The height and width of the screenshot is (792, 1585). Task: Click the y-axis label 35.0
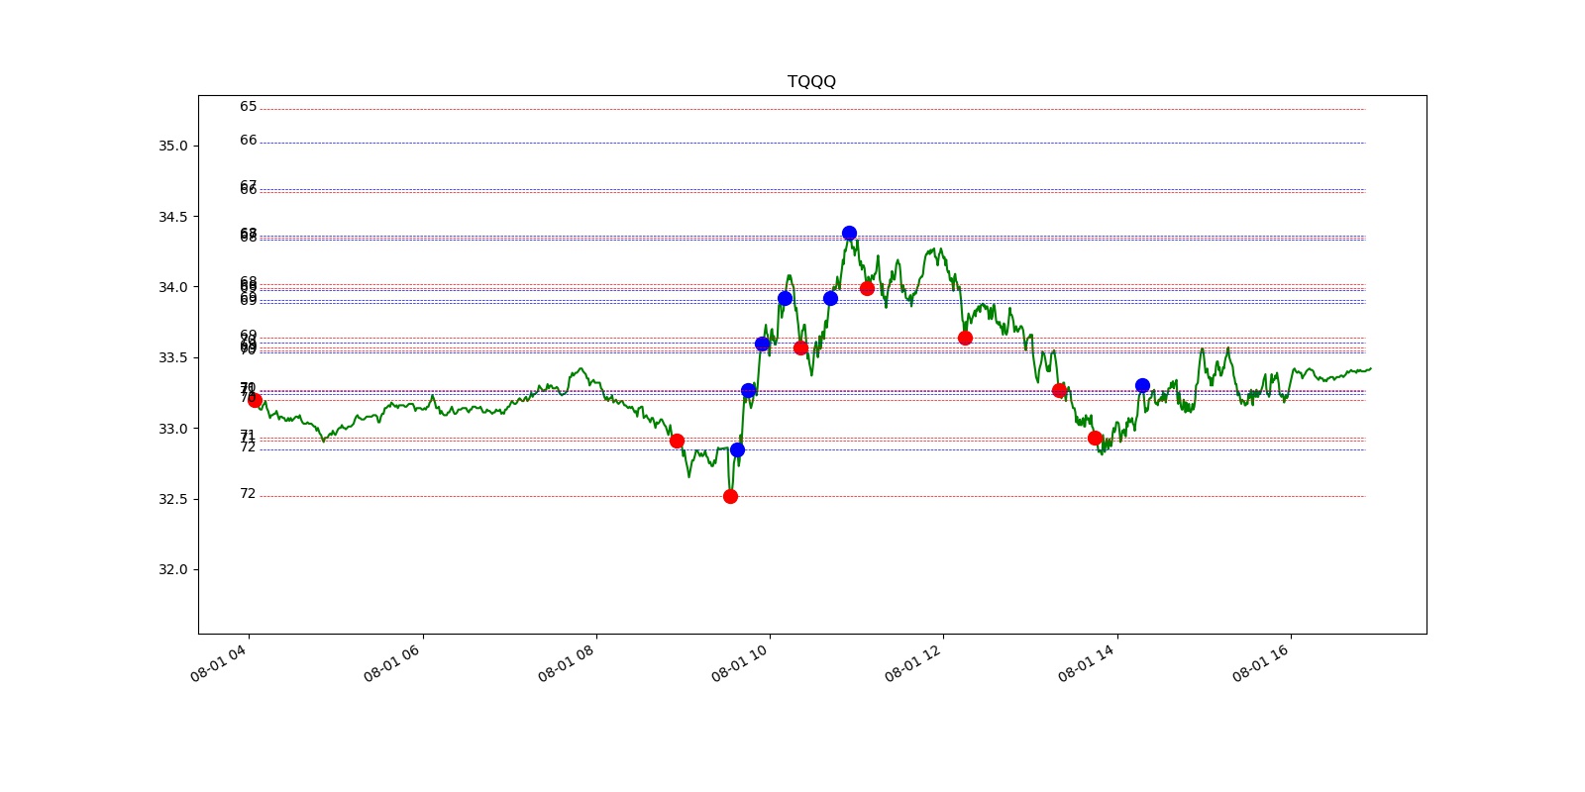(172, 146)
